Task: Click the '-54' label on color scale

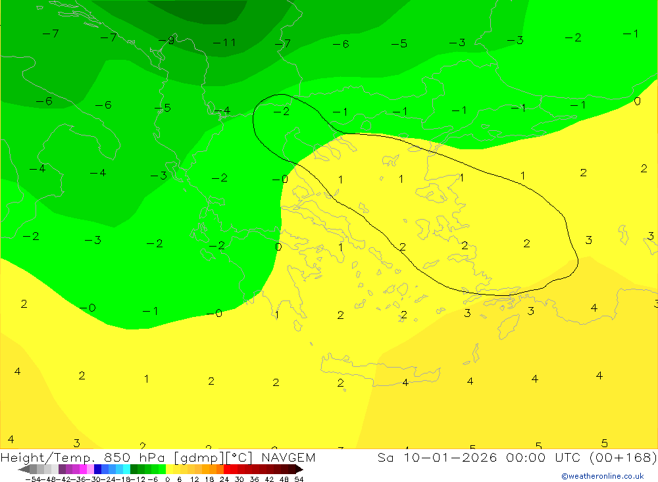Action: (33, 479)
